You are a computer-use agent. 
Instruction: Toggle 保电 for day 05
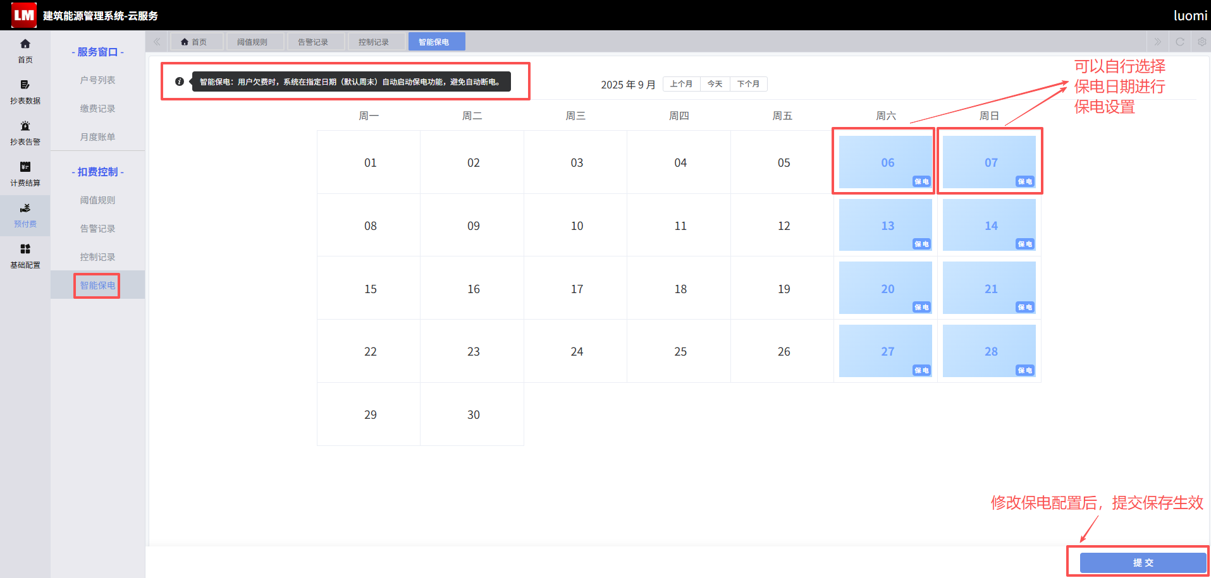(x=782, y=162)
